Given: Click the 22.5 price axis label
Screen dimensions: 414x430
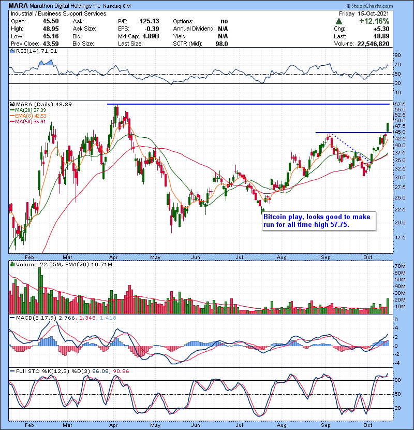Looking at the screenshot, I should [x=400, y=210].
